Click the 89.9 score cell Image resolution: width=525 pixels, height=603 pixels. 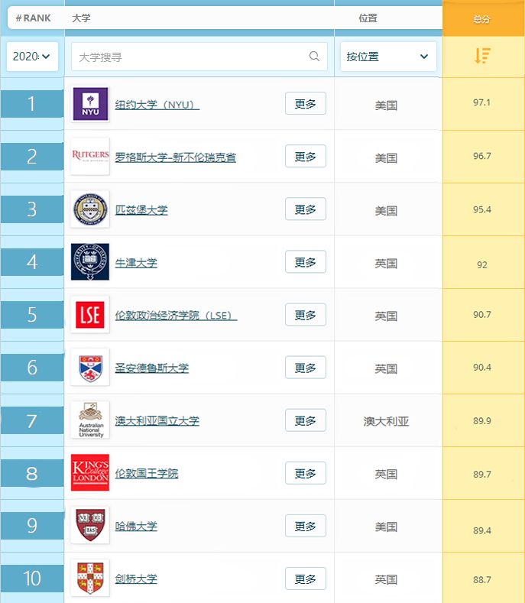click(482, 420)
